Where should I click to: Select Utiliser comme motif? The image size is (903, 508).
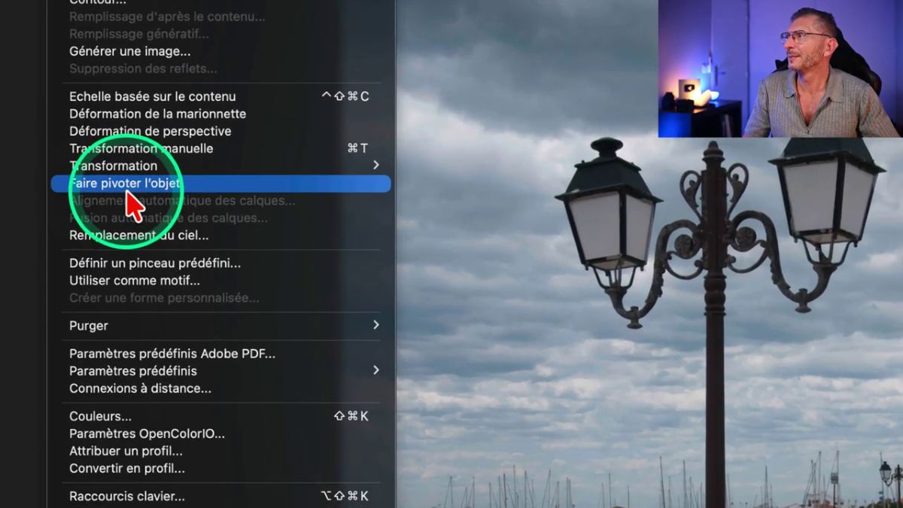[x=135, y=281]
